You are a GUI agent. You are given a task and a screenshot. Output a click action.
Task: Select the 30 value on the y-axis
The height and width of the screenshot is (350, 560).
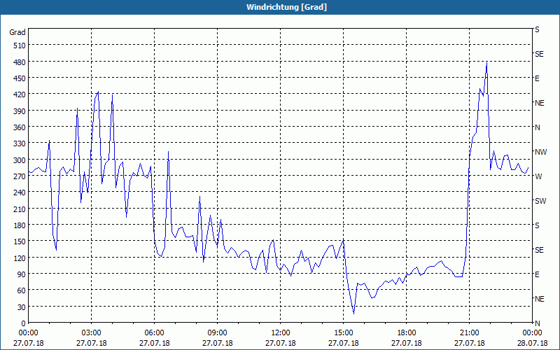coord(22,307)
